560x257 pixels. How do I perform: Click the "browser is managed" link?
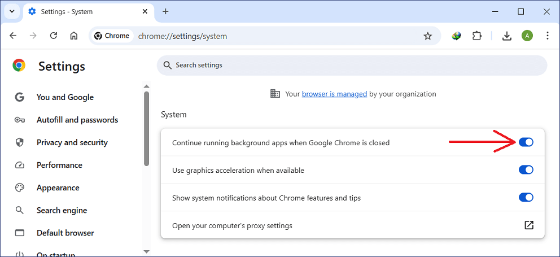point(334,94)
